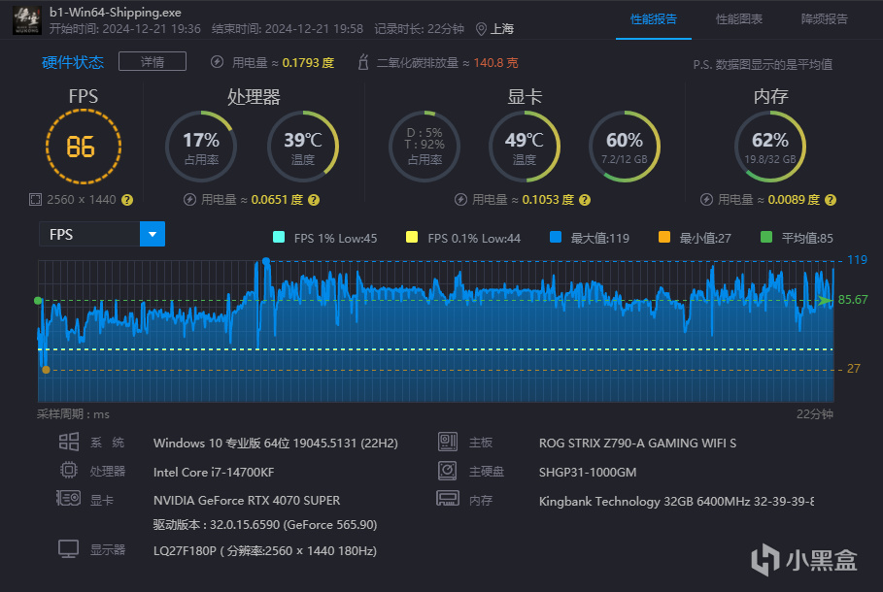Click the CPU chip icon beside 处理器 row
The image size is (883, 592).
[69, 470]
